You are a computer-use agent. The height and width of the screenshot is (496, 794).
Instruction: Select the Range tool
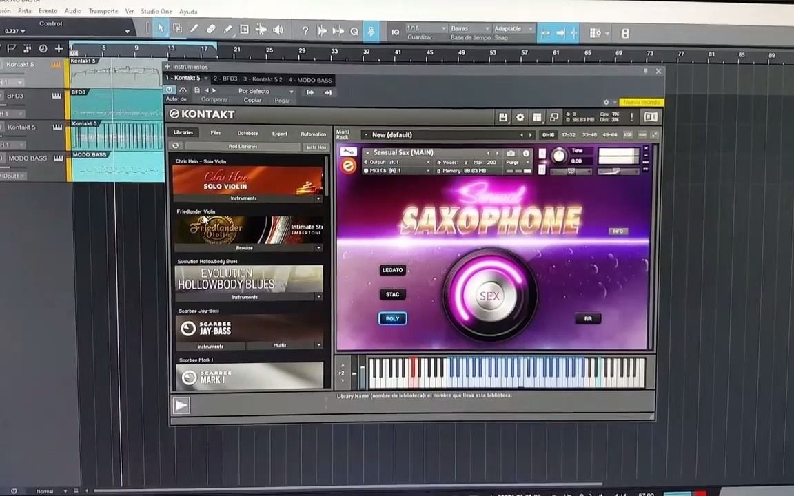(177, 28)
